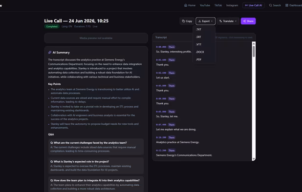Go to the YouTube nav link

coord(205,5)
